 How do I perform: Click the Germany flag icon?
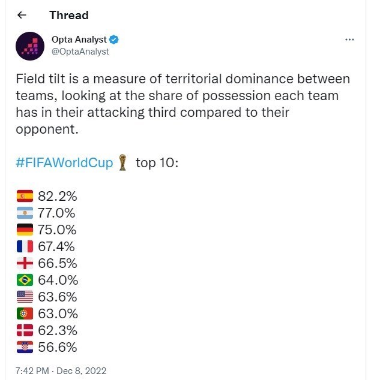point(25,230)
